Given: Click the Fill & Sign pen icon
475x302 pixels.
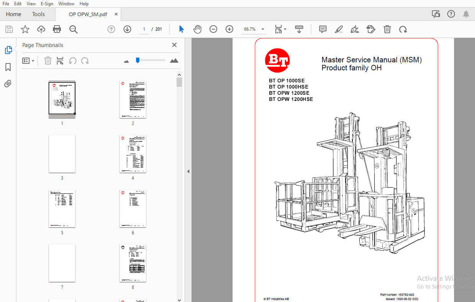Looking at the screenshot, I should [x=355, y=29].
